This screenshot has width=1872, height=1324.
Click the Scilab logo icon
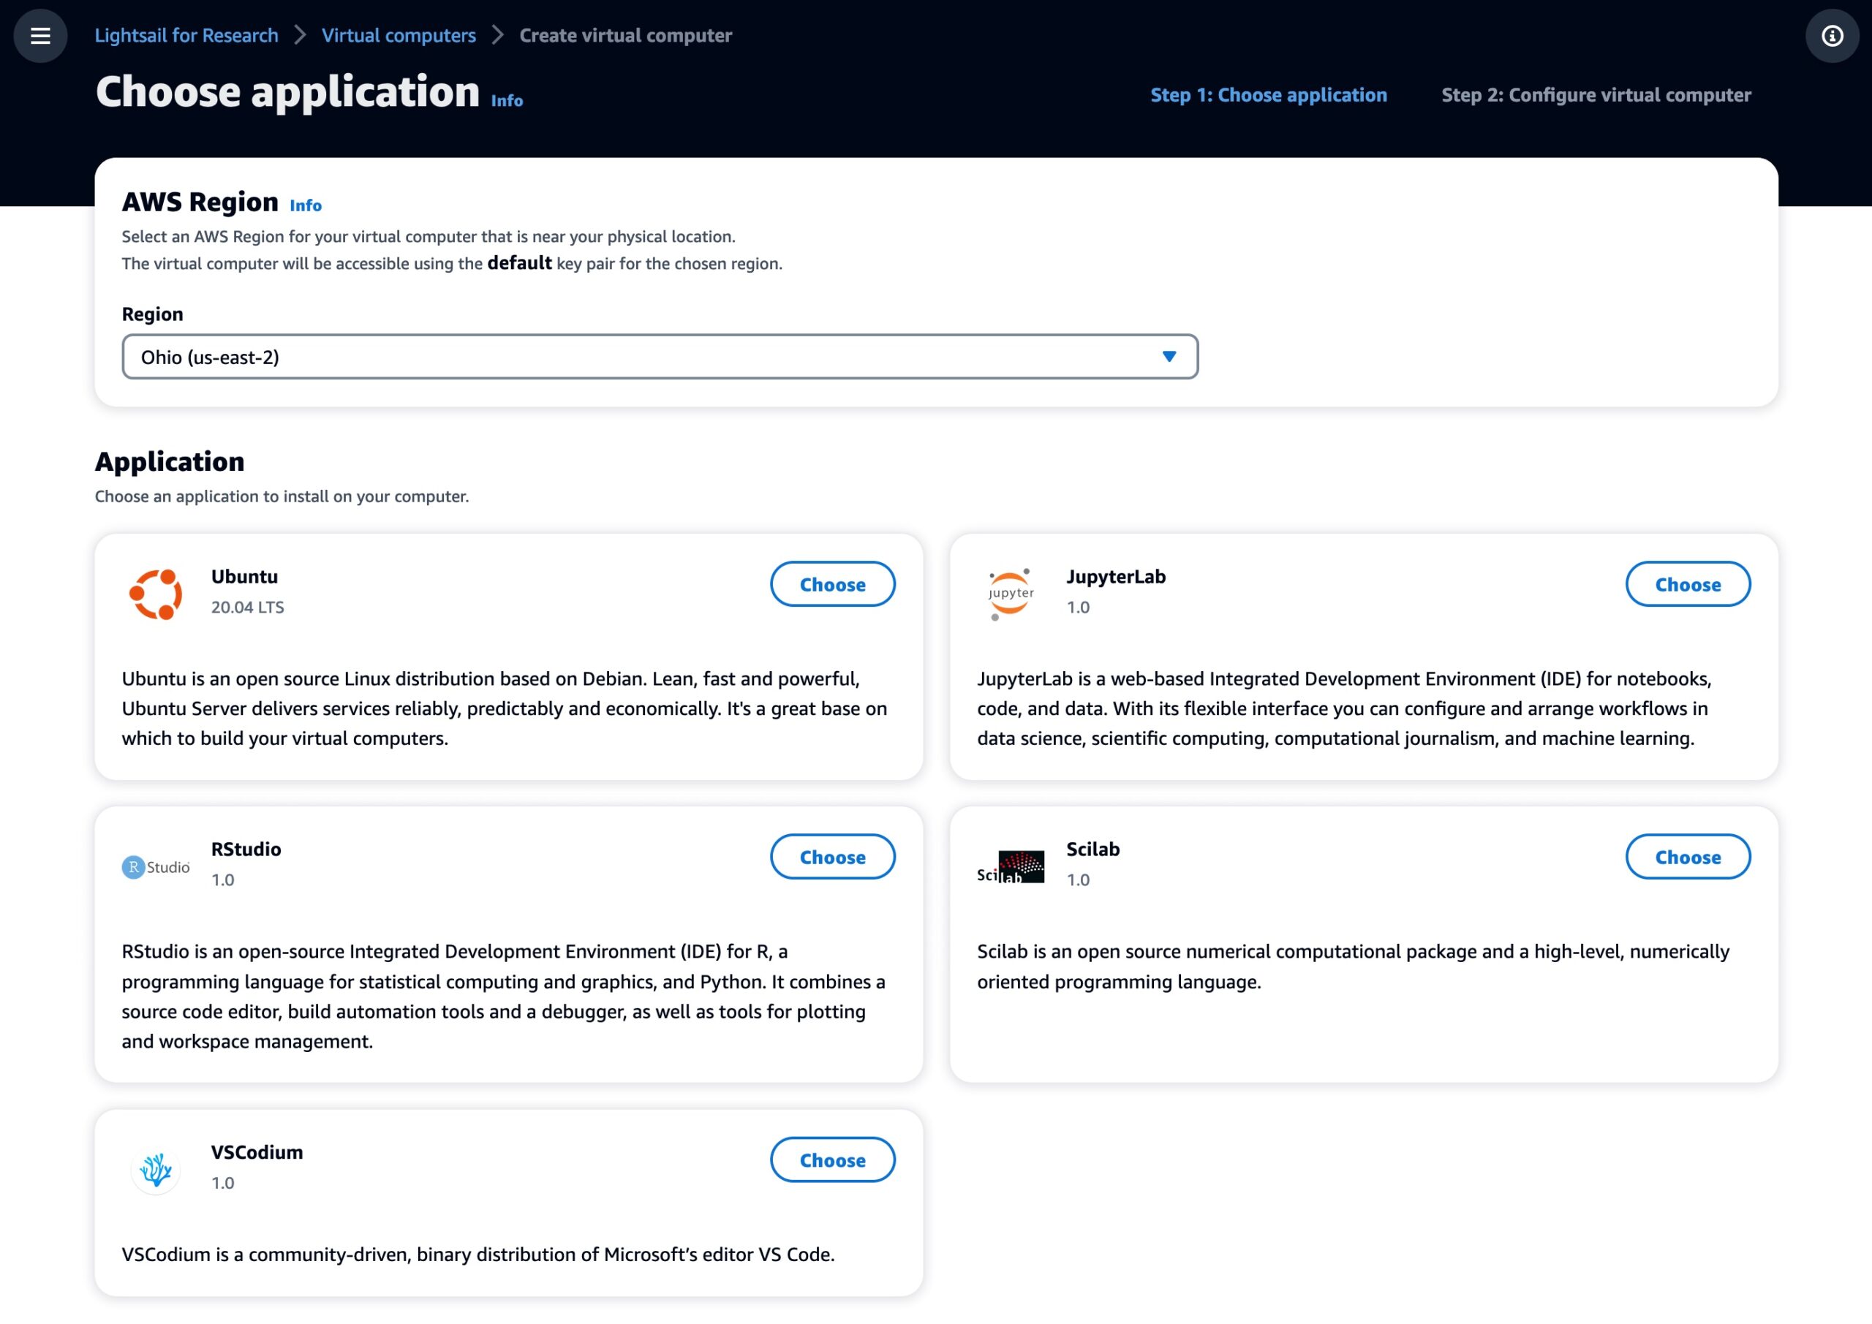pyautogui.click(x=1010, y=866)
